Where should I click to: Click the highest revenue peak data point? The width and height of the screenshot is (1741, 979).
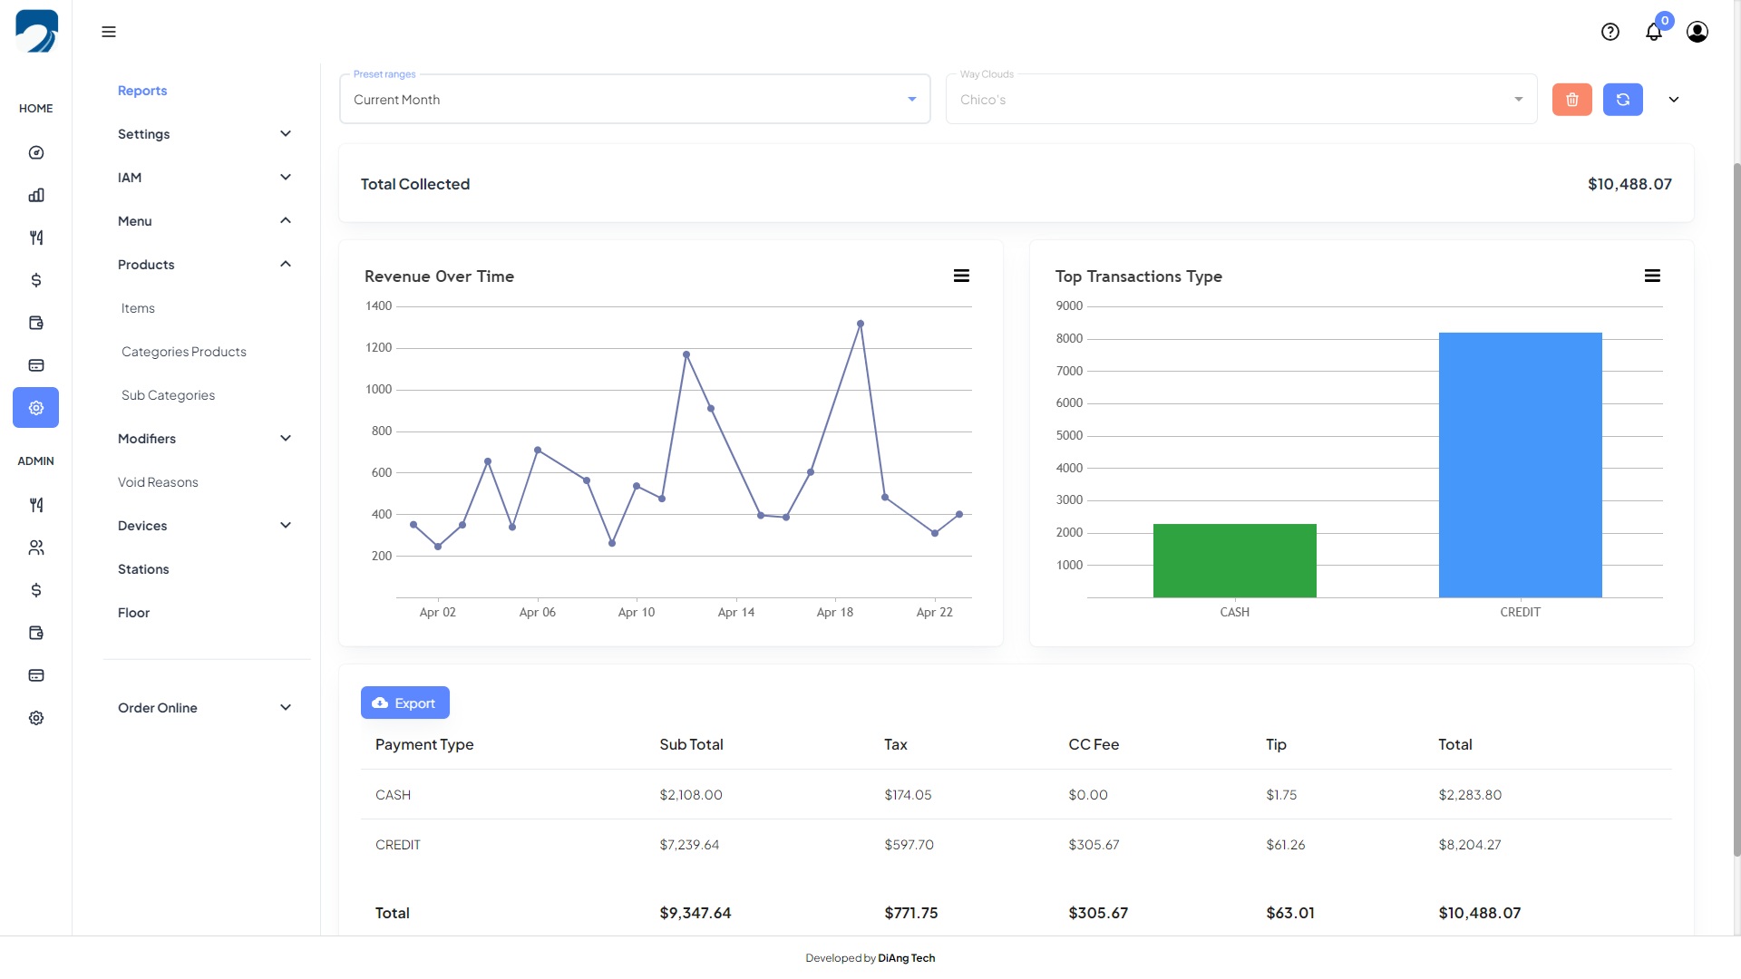point(860,324)
